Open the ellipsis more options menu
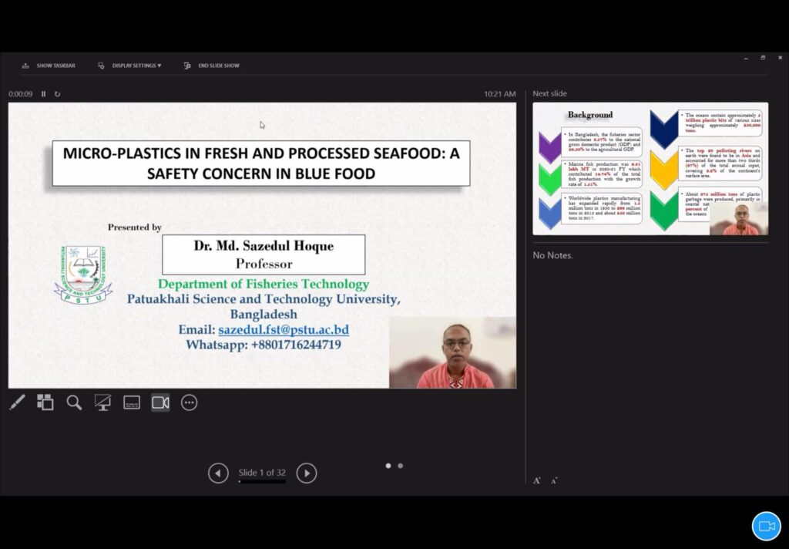 coord(189,402)
